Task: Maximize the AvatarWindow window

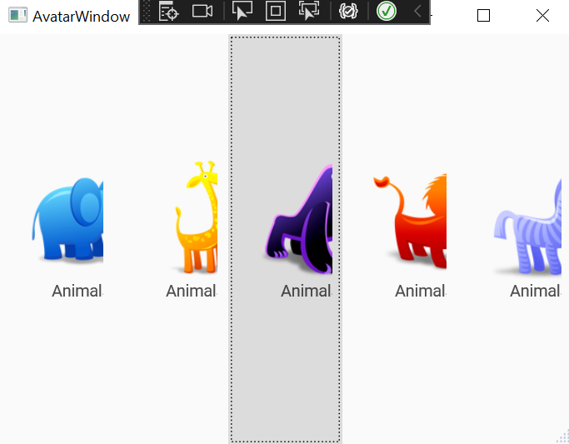Action: (x=483, y=16)
